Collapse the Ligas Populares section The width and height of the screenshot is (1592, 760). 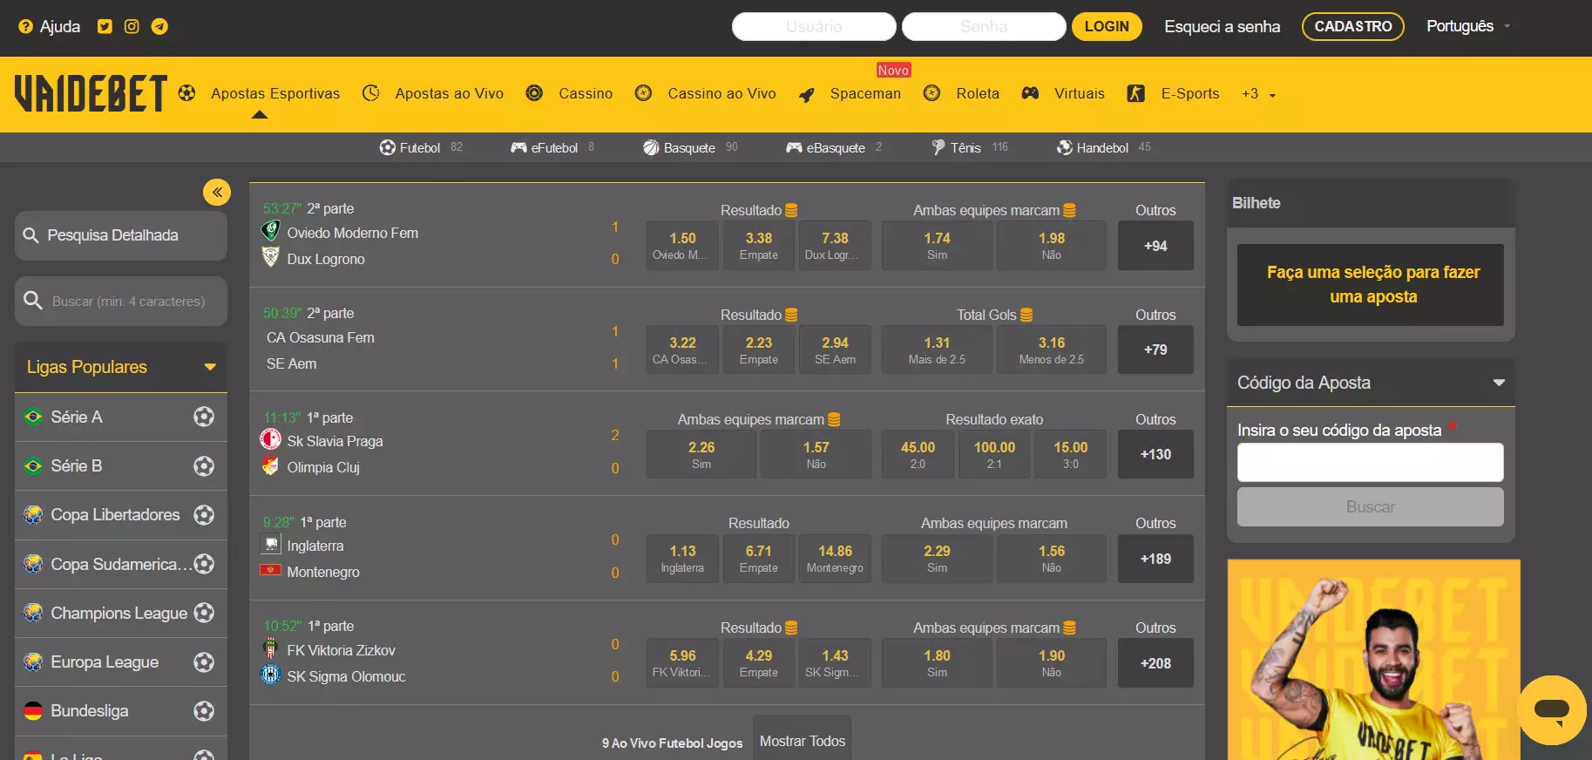coord(209,367)
